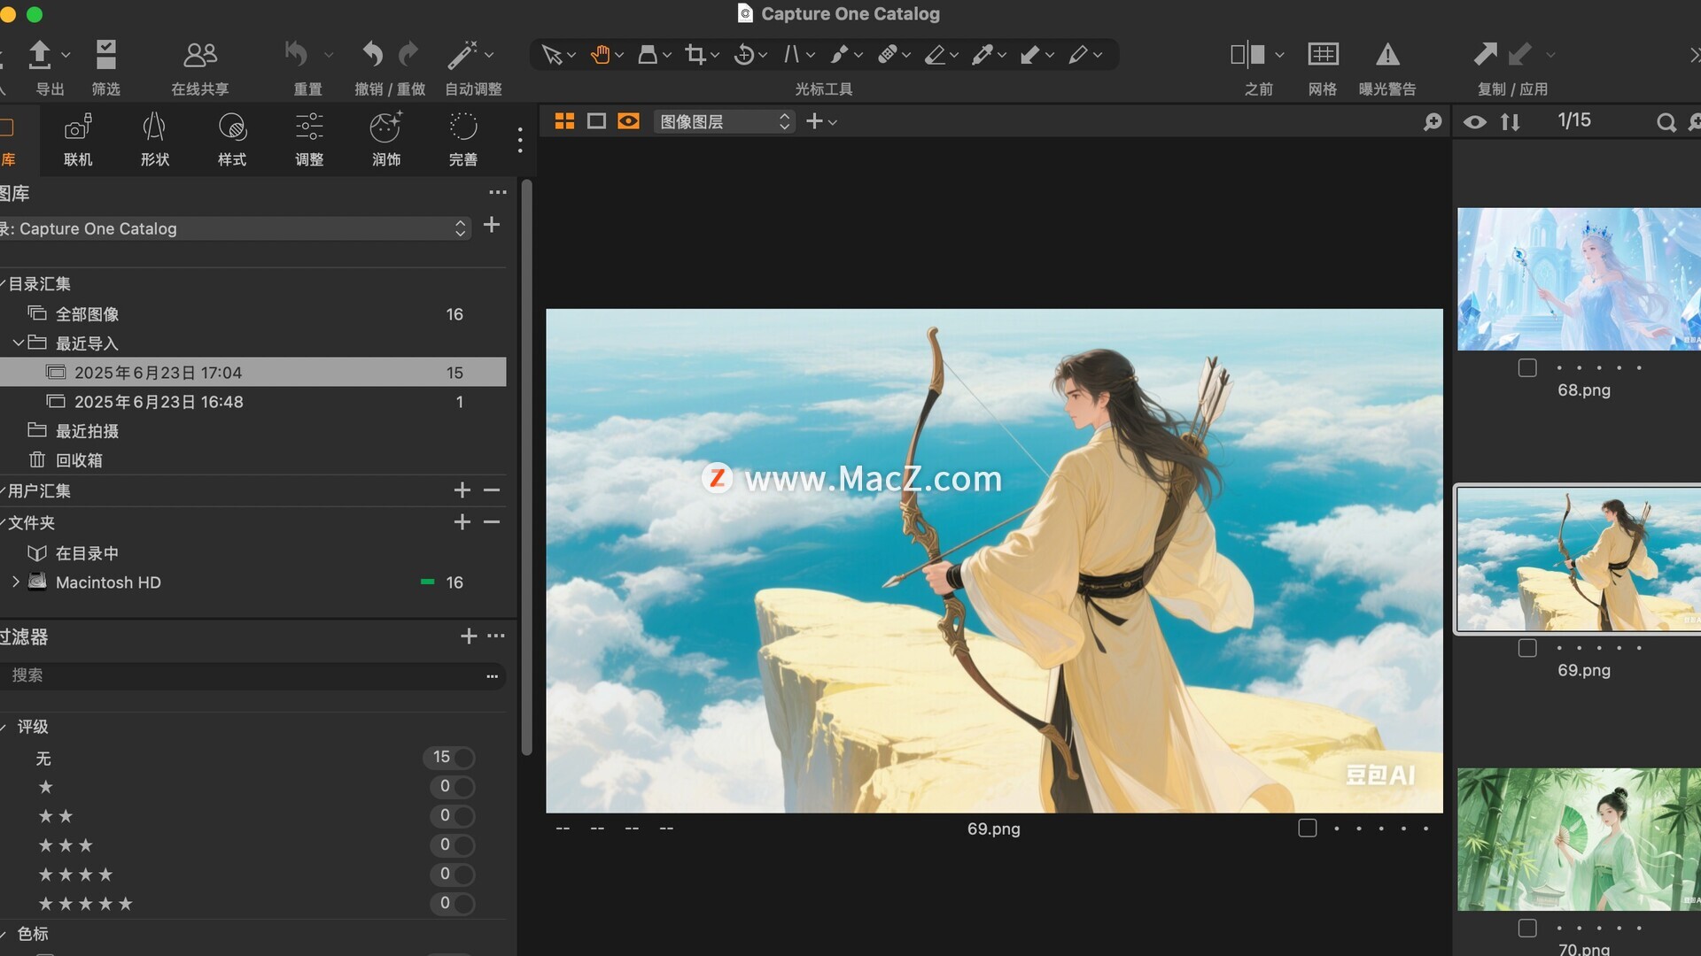
Task: Open the Capture One Catalog dropdown
Action: (x=234, y=228)
